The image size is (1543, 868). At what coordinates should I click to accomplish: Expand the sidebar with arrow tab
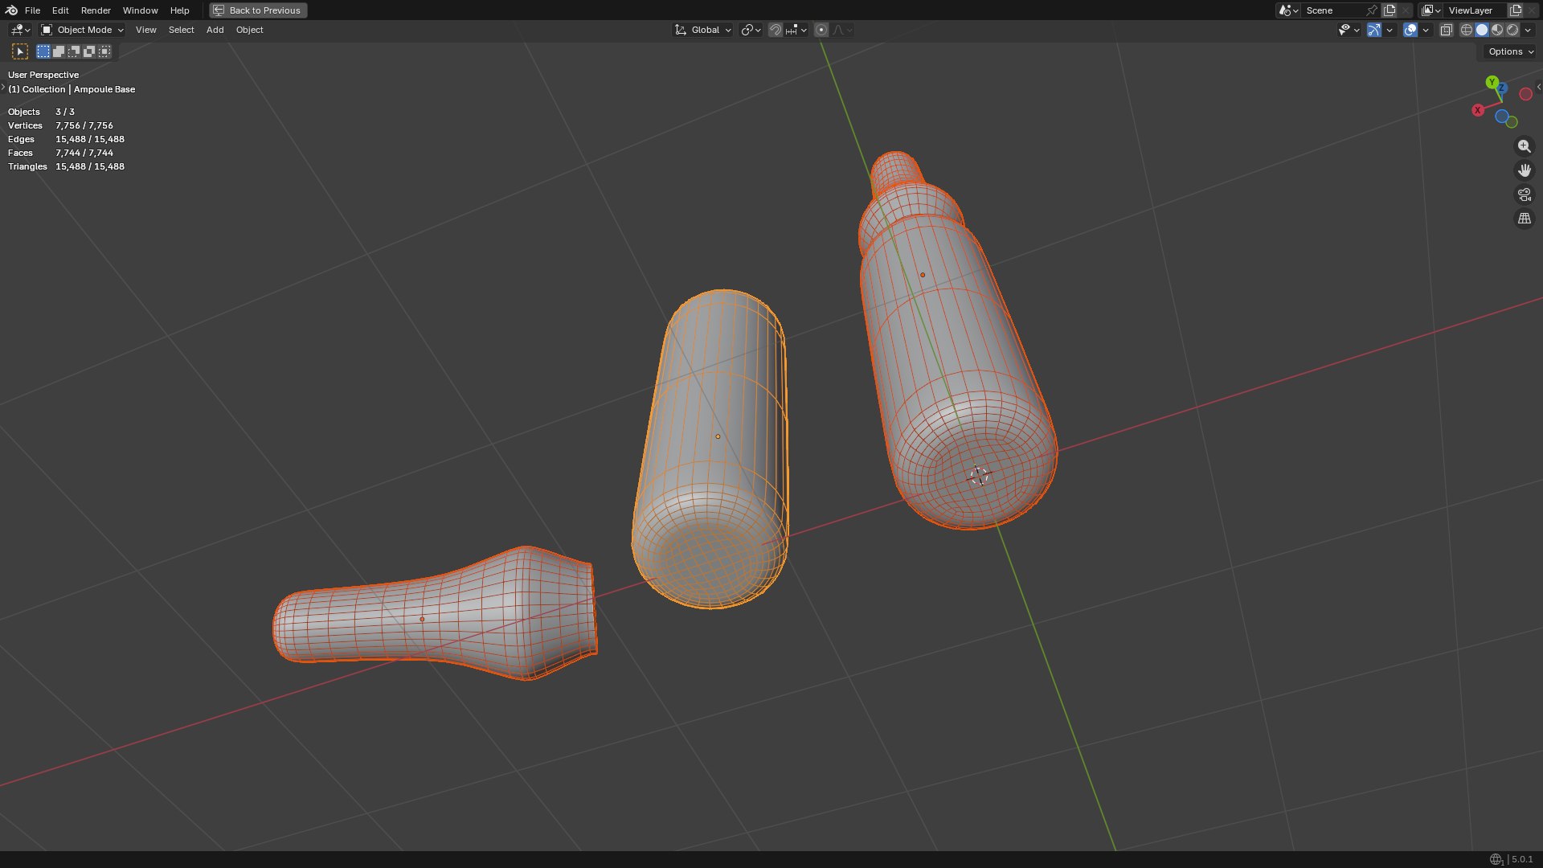[1538, 87]
